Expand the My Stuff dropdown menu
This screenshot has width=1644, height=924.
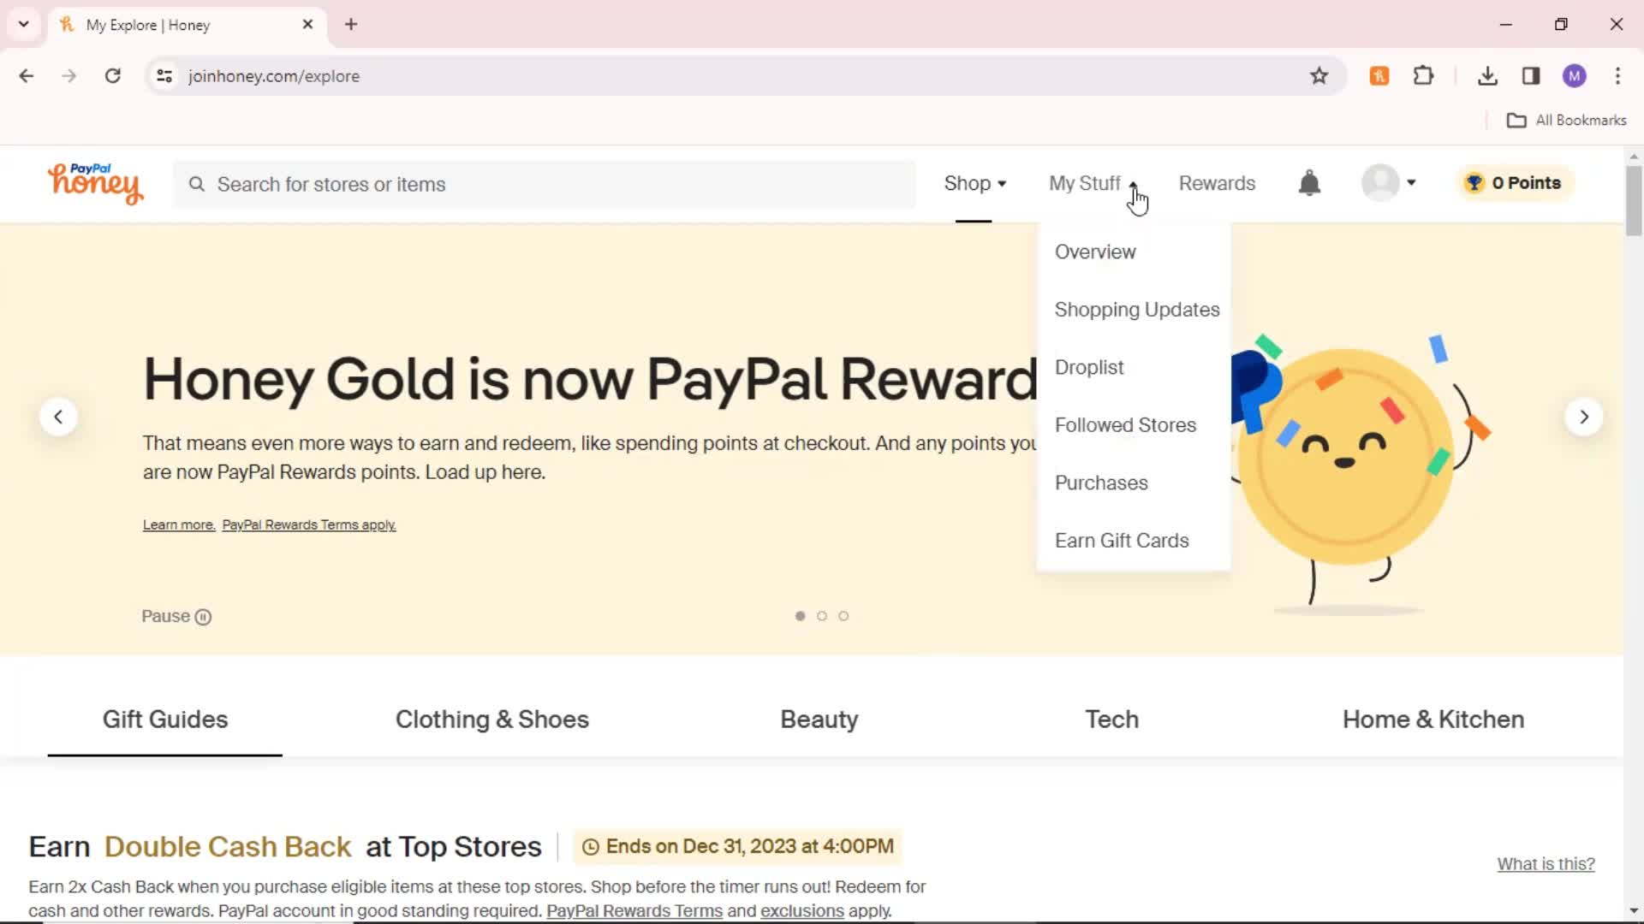pos(1093,181)
